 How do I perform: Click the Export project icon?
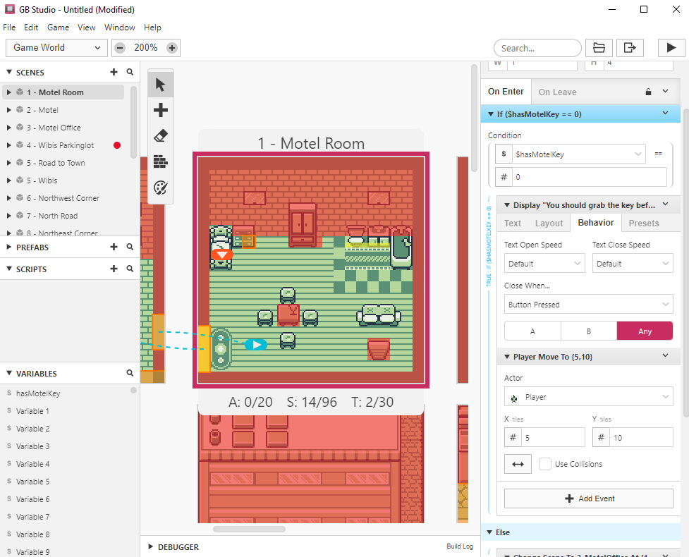tap(630, 48)
